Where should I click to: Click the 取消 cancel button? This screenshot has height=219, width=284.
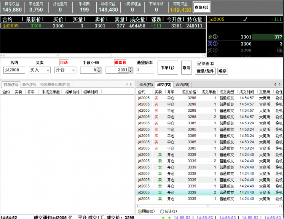click(x=187, y=68)
